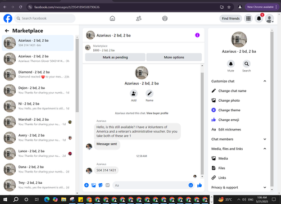This screenshot has width=281, height=204.
Task: Open Ni - 2 bd, 2 ba conversation
Action: pyautogui.click(x=38, y=106)
